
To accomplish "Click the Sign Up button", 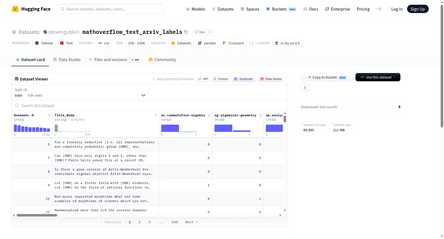I will click(418, 9).
